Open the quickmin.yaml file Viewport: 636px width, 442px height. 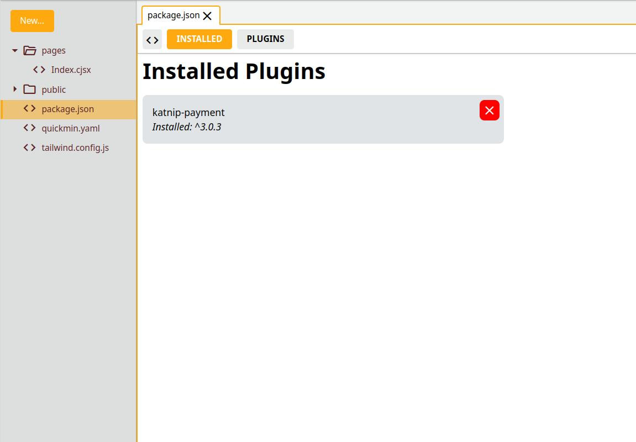[x=70, y=128]
